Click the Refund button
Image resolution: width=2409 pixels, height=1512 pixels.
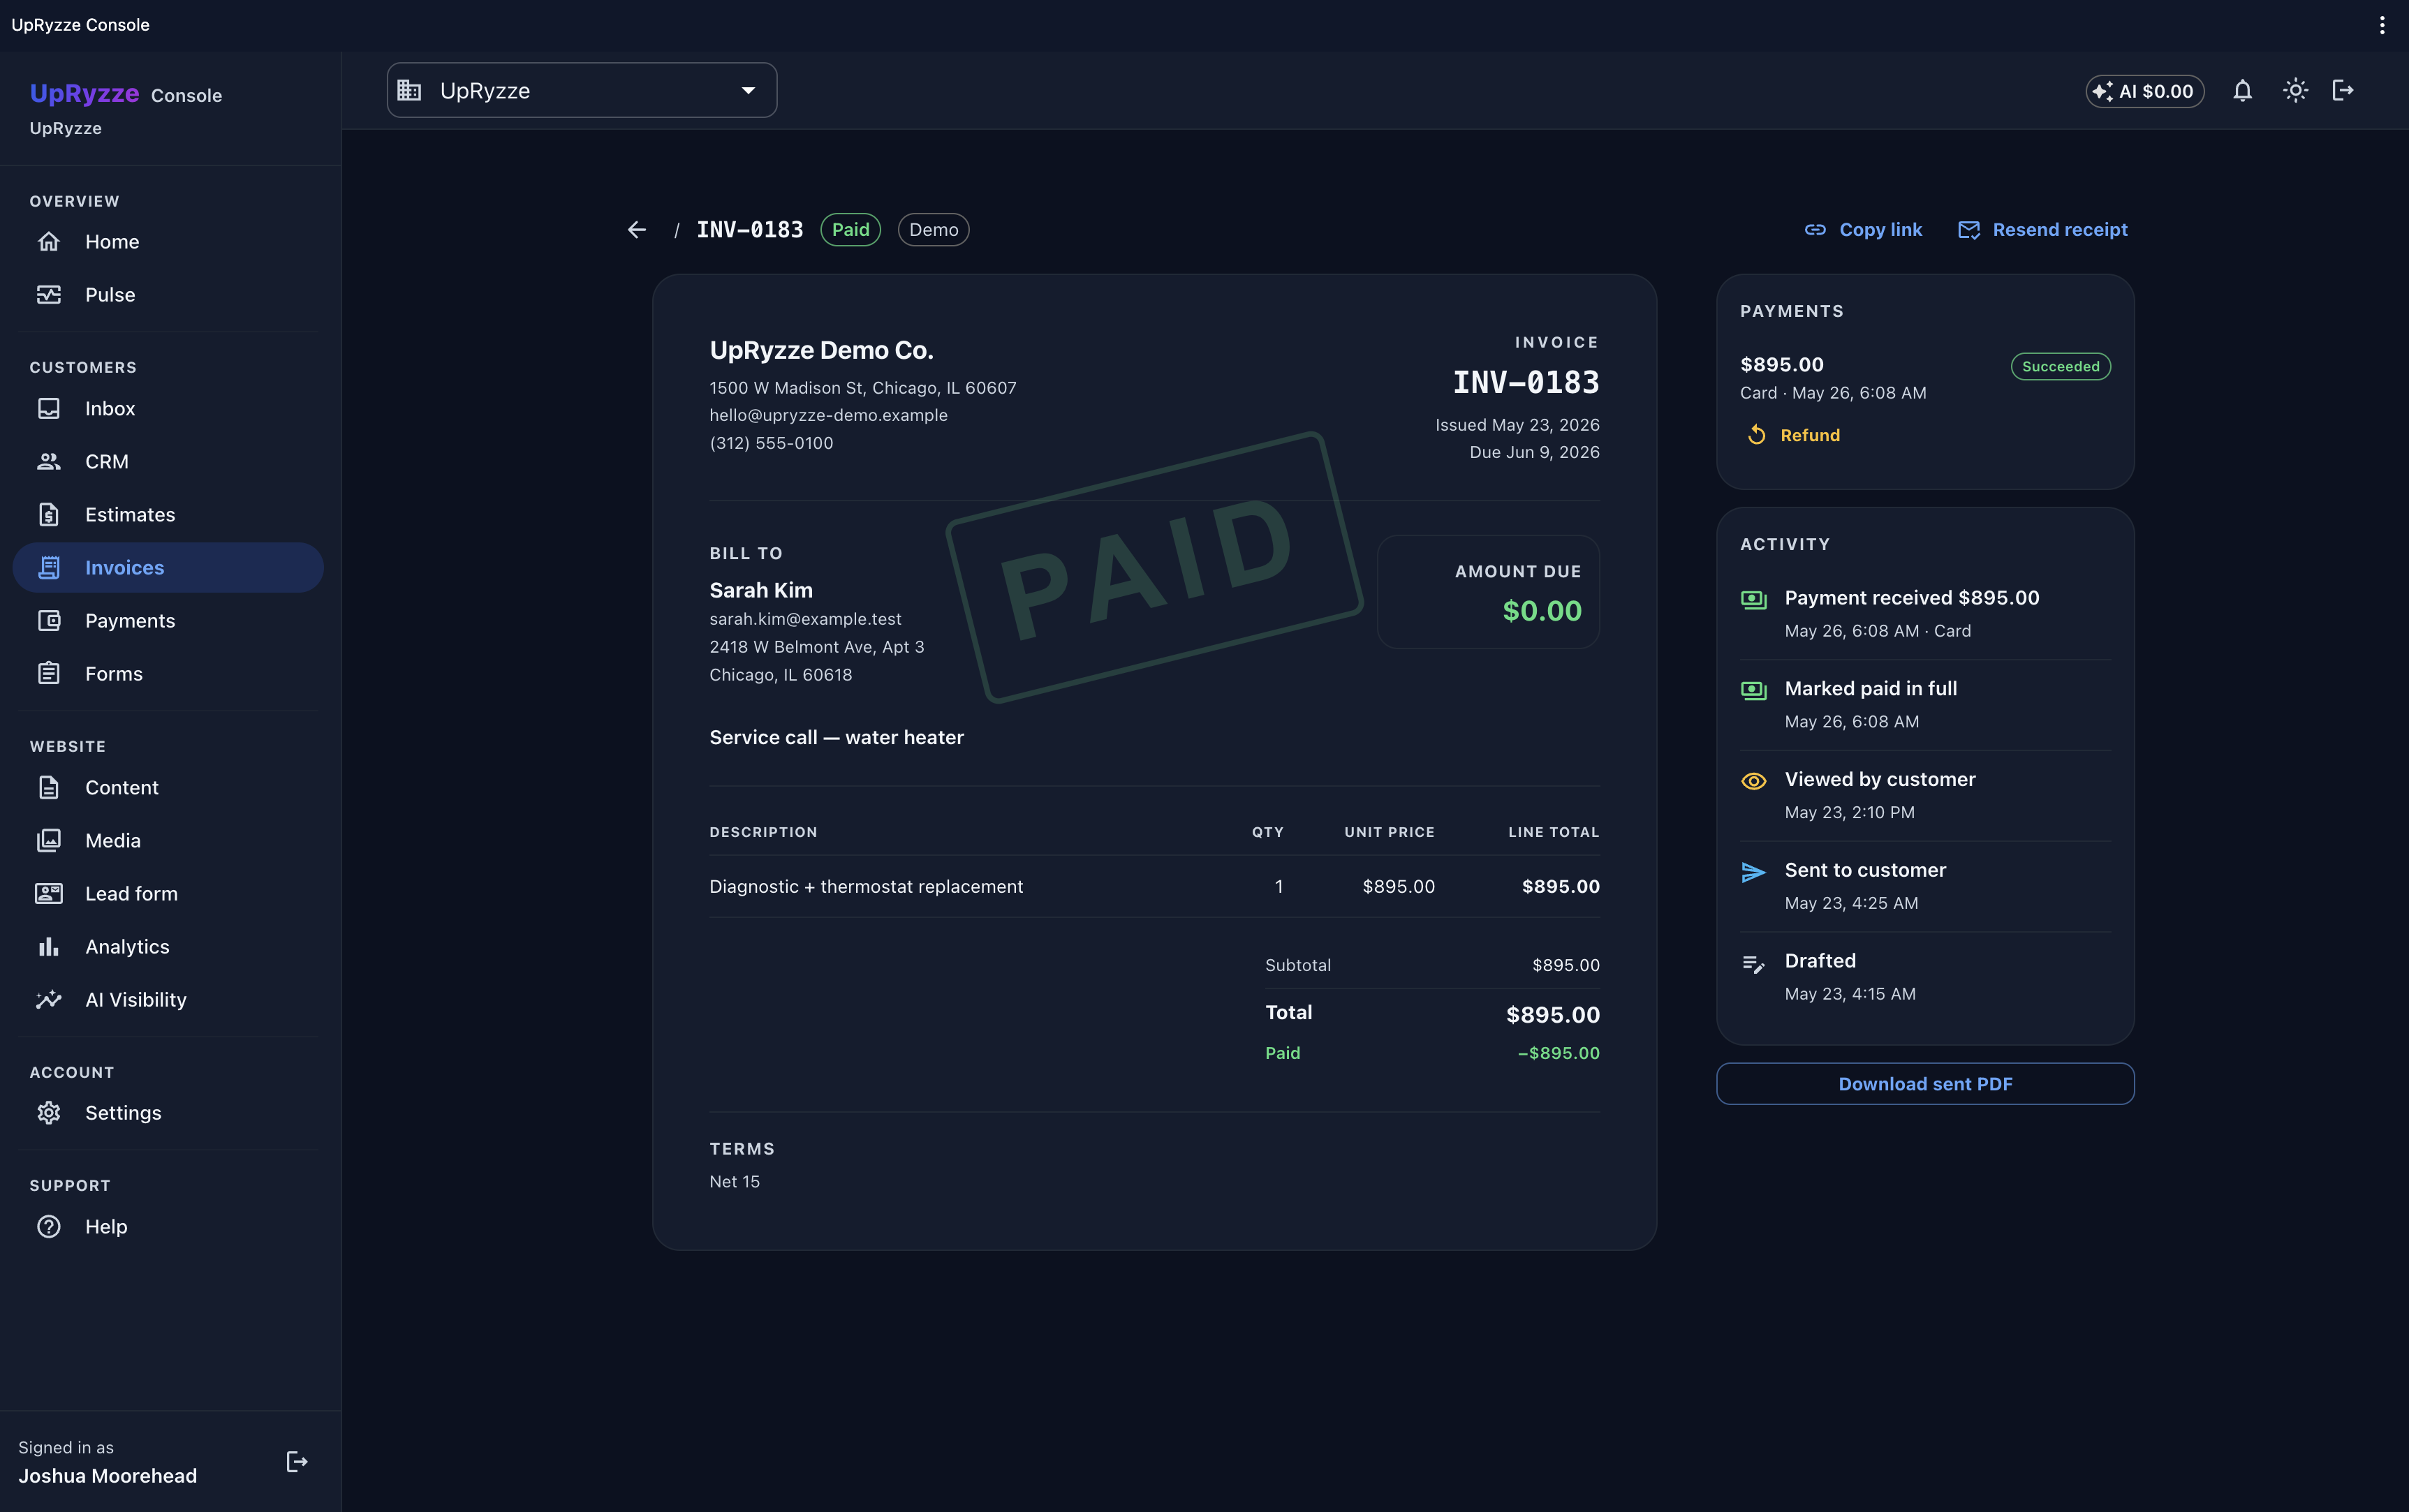1793,435
